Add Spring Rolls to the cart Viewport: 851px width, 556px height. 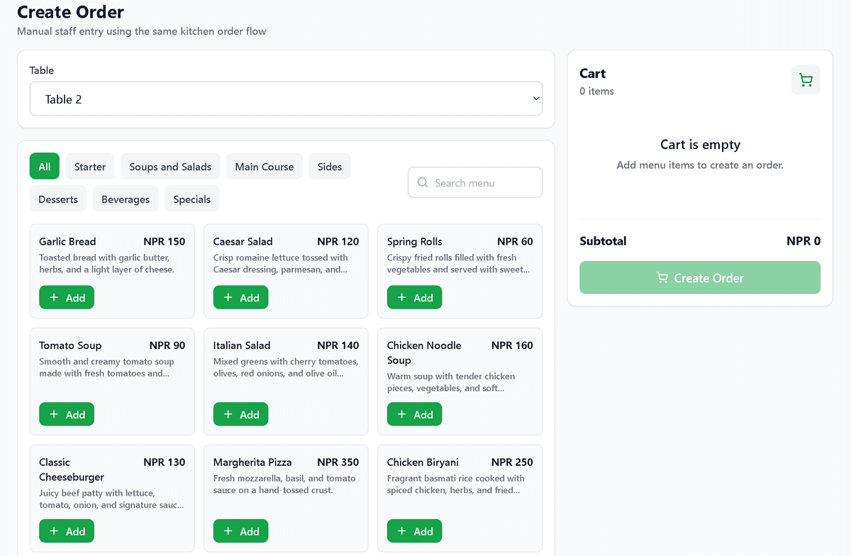(415, 298)
